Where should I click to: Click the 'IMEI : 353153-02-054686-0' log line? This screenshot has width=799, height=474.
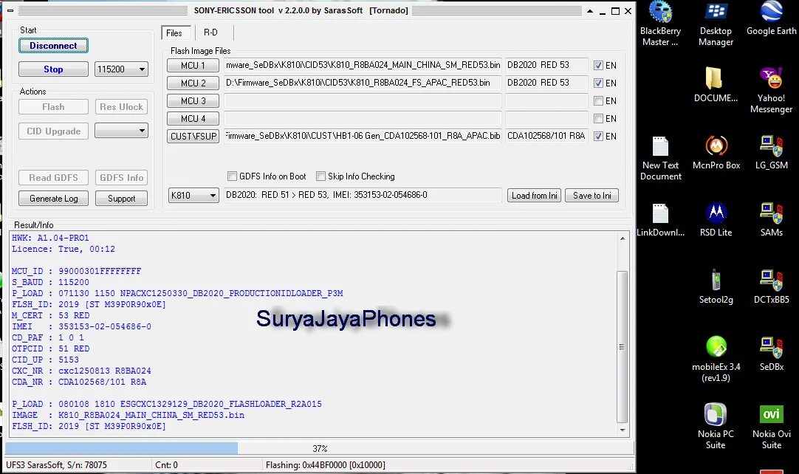coord(81,326)
